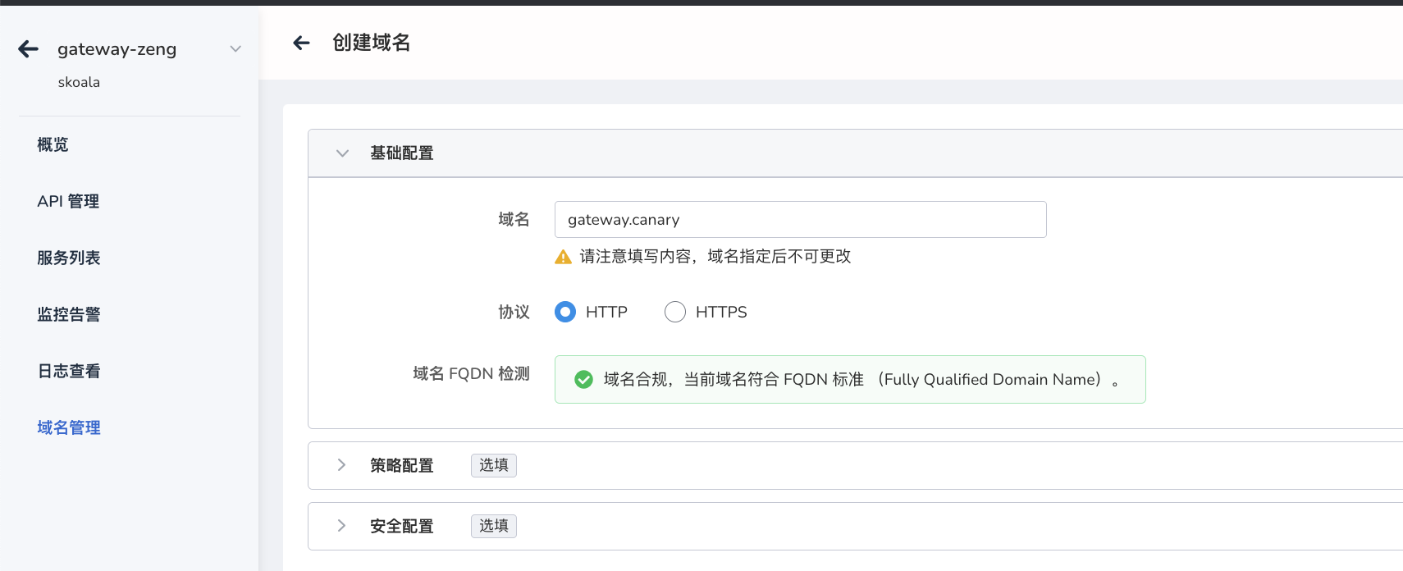1403x571 pixels.
Task: Click the back arrow beside gateway-zeng
Action: (x=29, y=49)
